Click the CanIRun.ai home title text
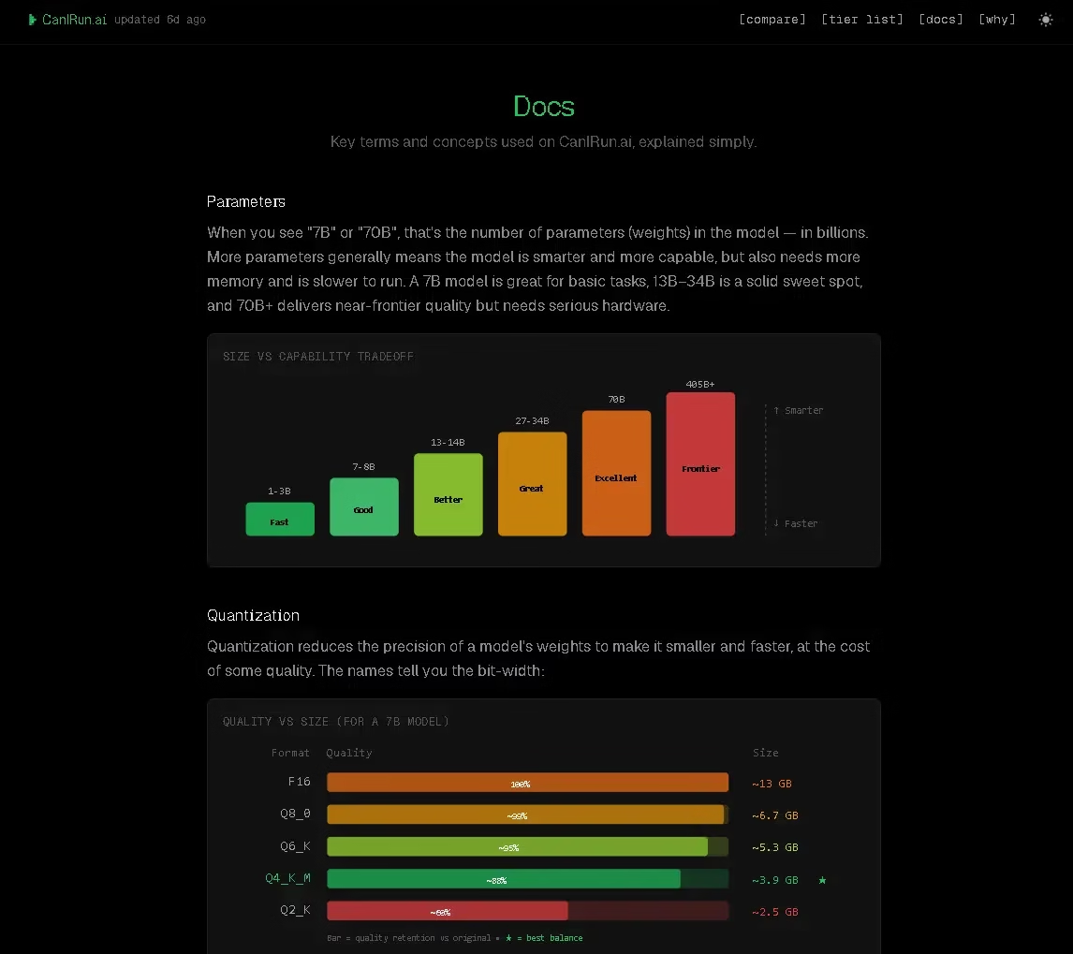 (x=74, y=20)
